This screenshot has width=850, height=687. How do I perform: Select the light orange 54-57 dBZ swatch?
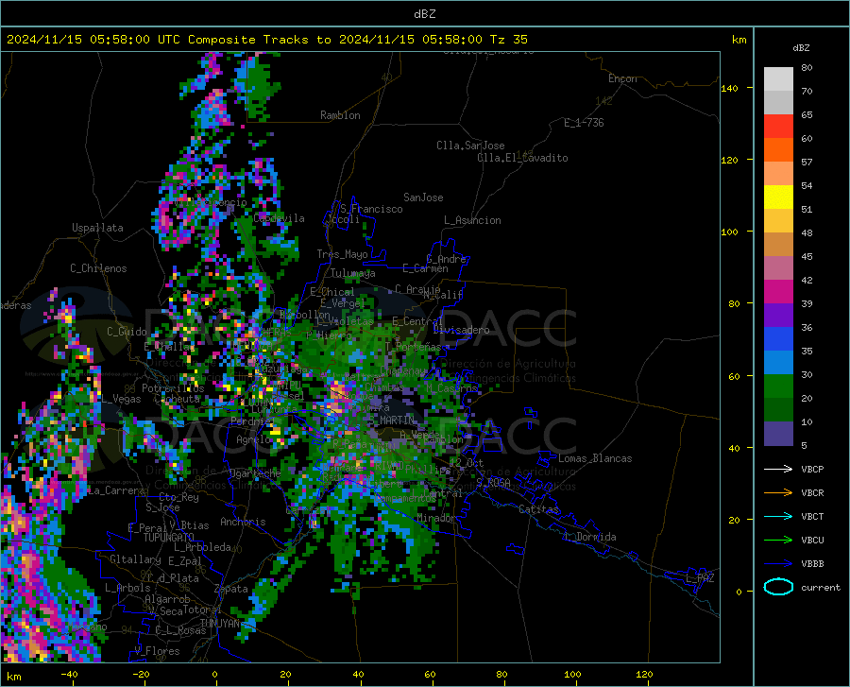(778, 174)
